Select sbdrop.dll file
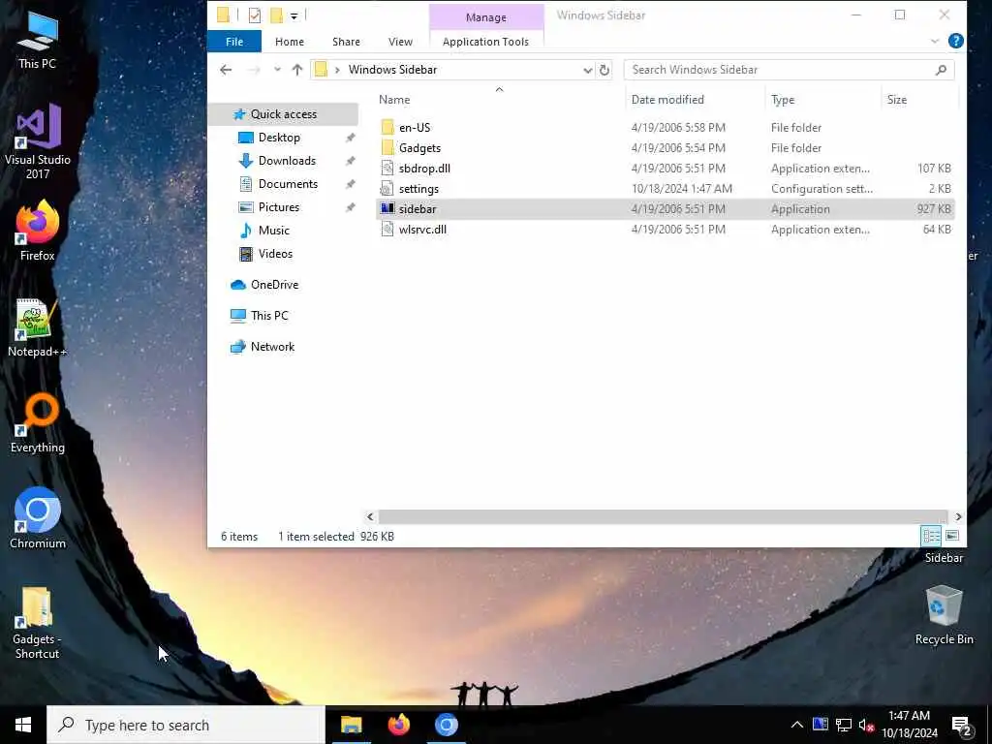The height and width of the screenshot is (744, 992). [665, 169]
